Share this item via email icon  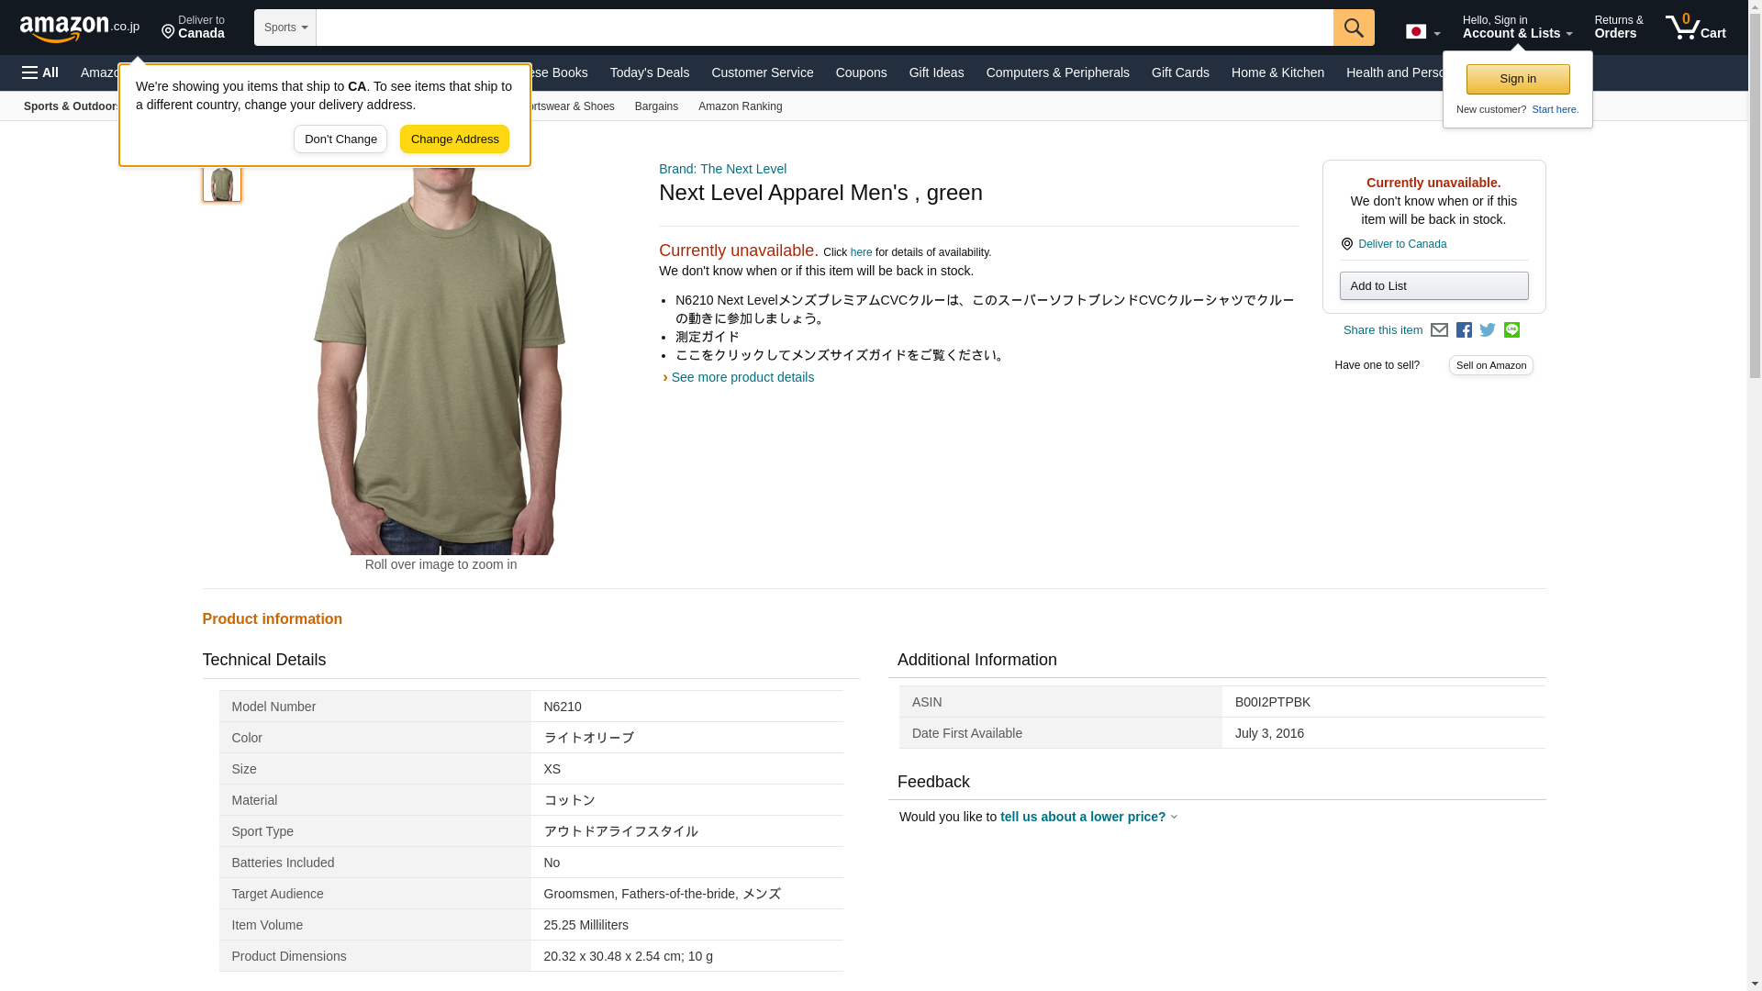point(1439,330)
